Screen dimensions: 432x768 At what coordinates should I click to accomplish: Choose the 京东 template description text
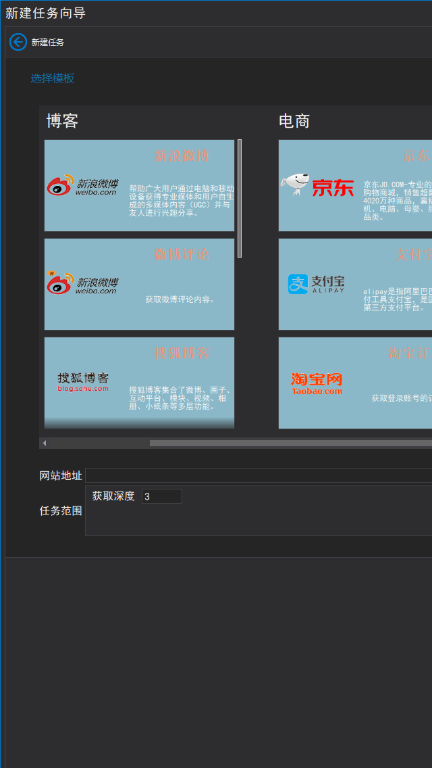click(397, 200)
